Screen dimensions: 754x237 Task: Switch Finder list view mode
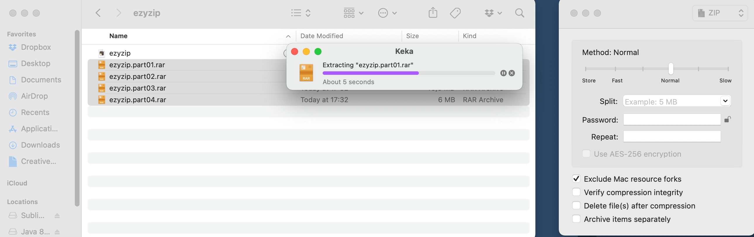(301, 13)
